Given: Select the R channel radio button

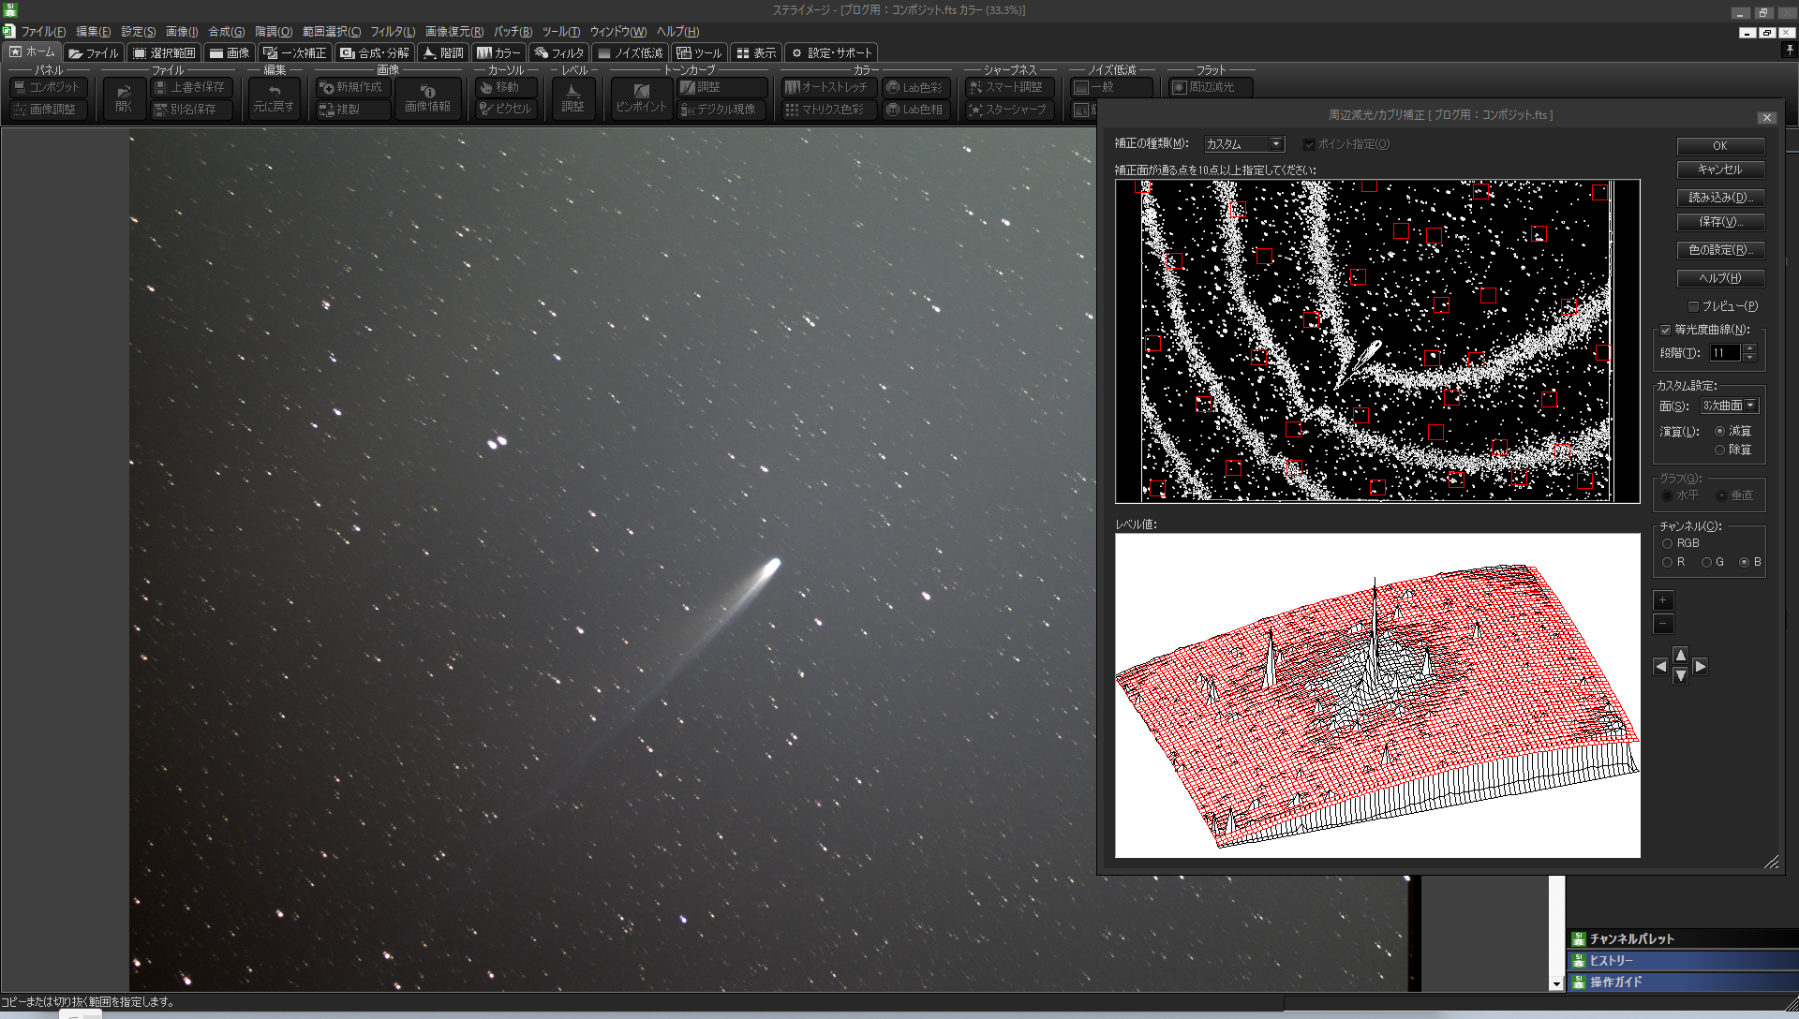Looking at the screenshot, I should tap(1668, 562).
